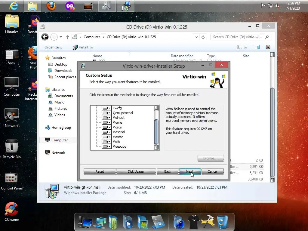The width and height of the screenshot is (308, 231).
Task: Sort by the Type column header
Action: pos(211,56)
